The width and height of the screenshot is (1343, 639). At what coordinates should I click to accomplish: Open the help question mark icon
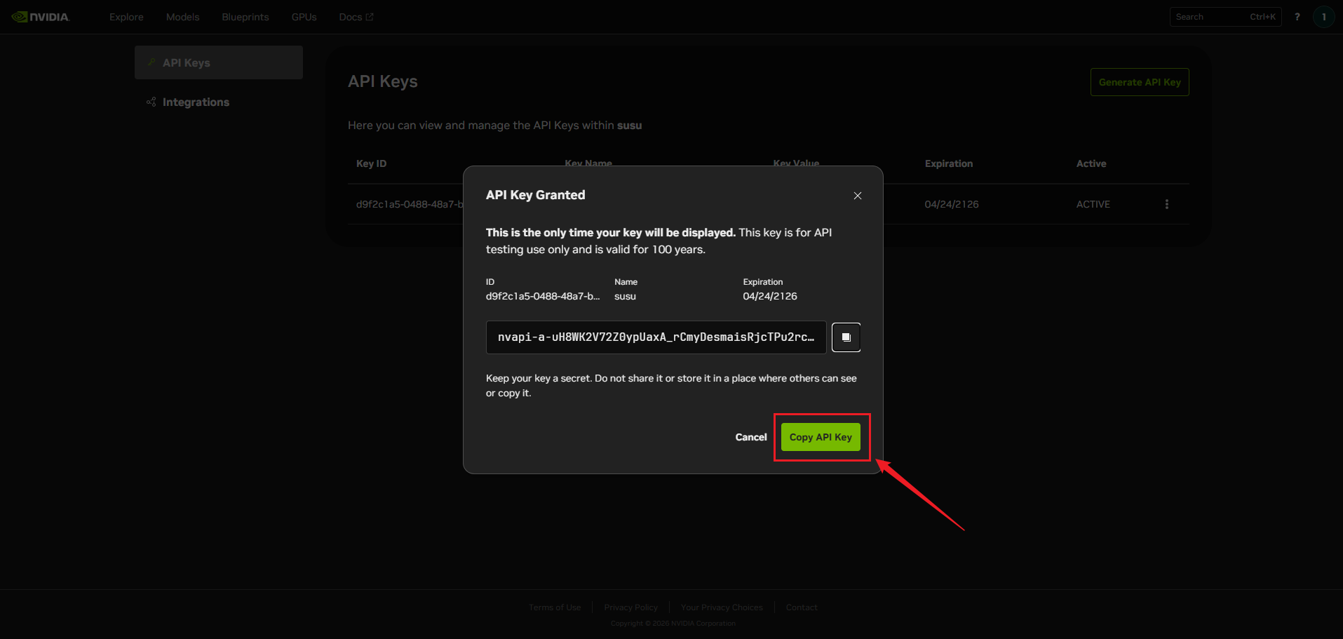1297,17
